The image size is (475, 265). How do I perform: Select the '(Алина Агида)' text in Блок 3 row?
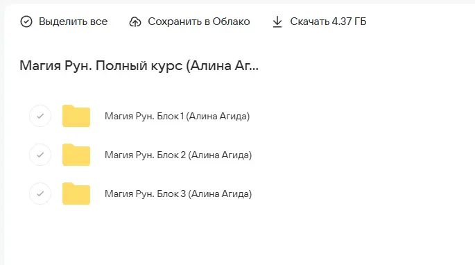tap(220, 194)
